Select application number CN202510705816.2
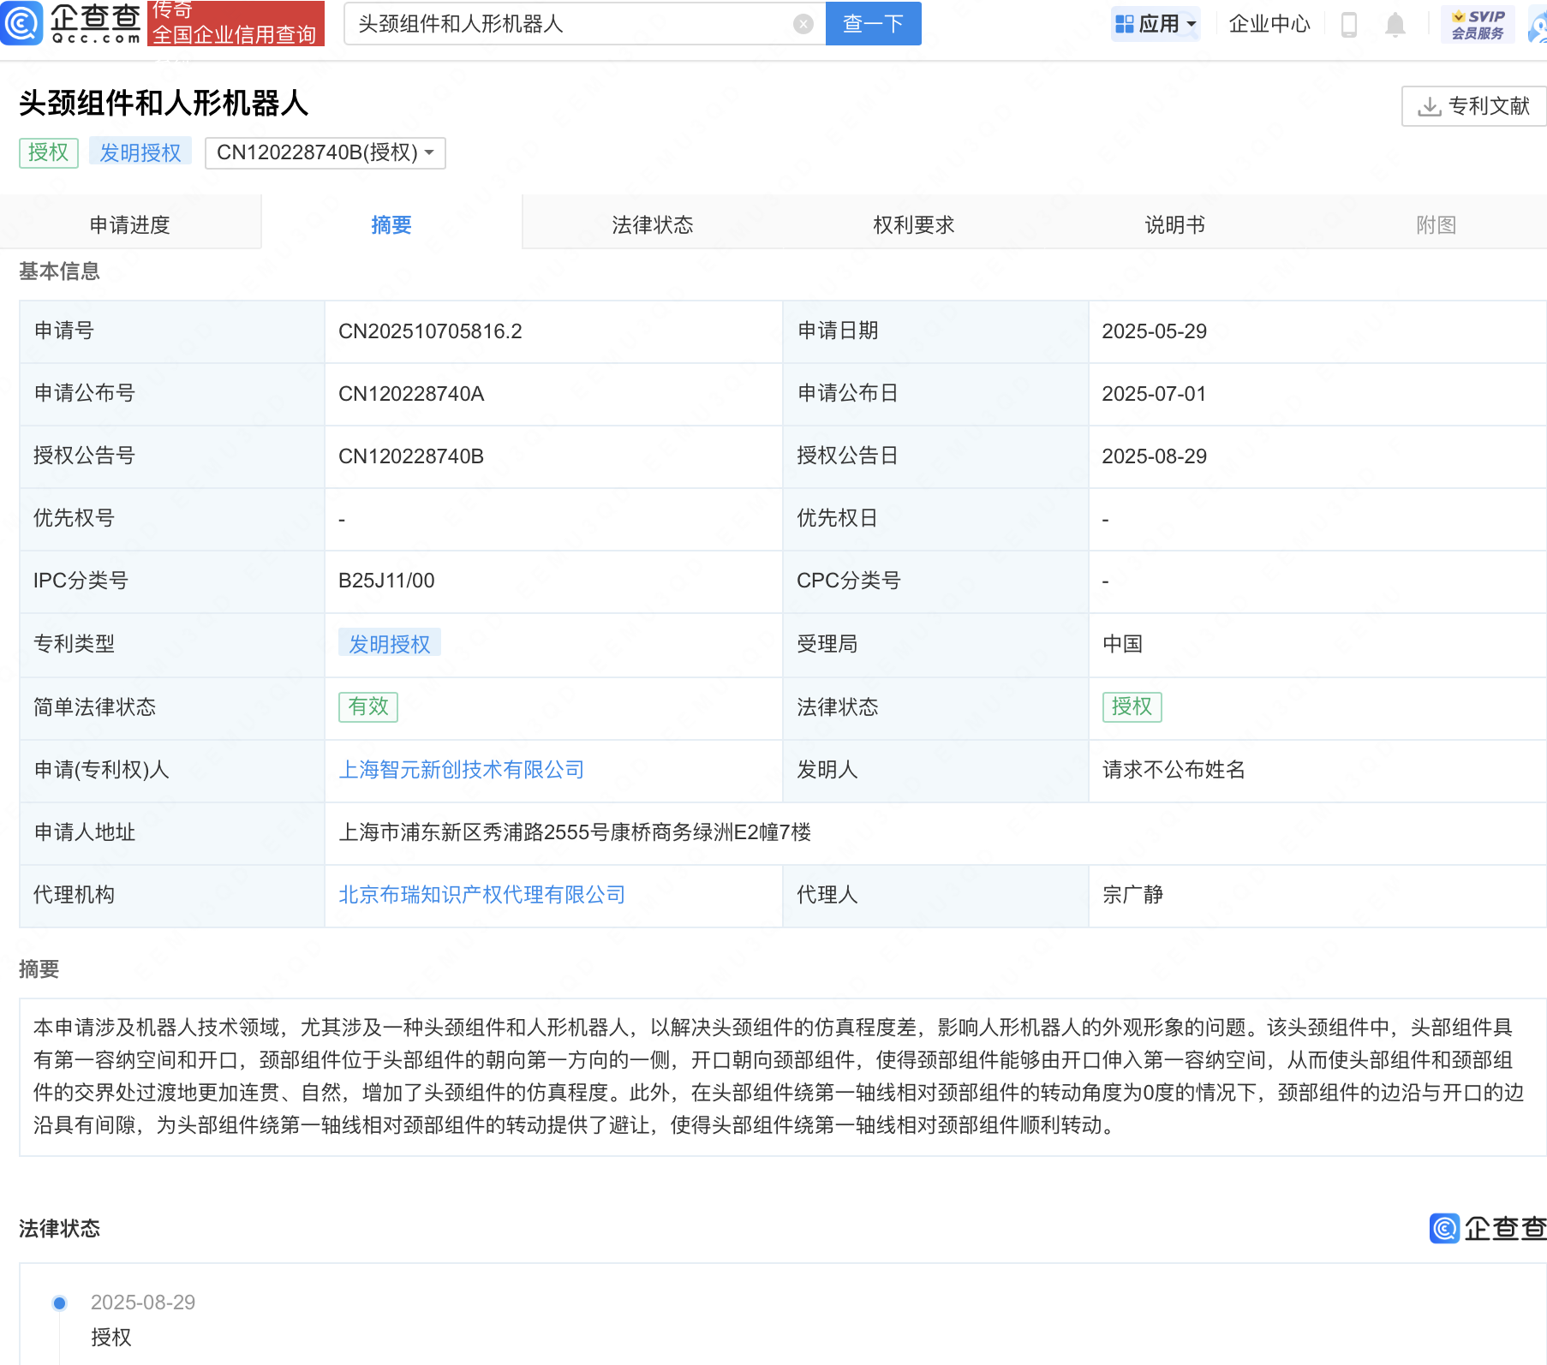The width and height of the screenshot is (1547, 1365). point(430,331)
